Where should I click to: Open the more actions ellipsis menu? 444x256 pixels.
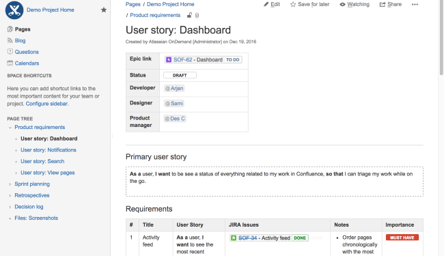[x=415, y=5]
